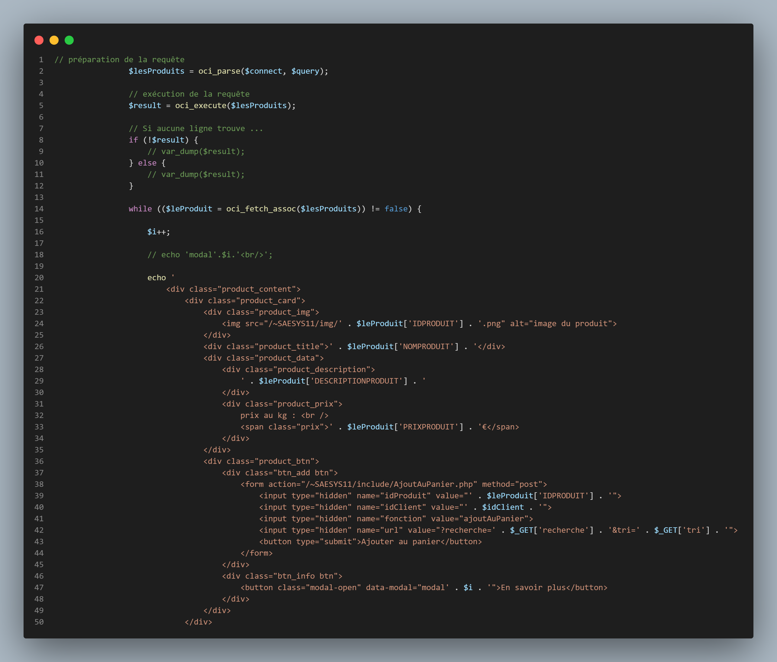This screenshot has height=662, width=777.
Task: Click div class="product_btn" line
Action: (x=261, y=461)
